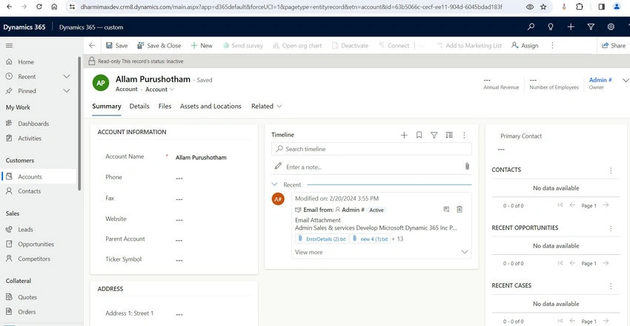Toggle the hamburger site map menu
Image resolution: width=630 pixels, height=326 pixels.
click(x=9, y=46)
